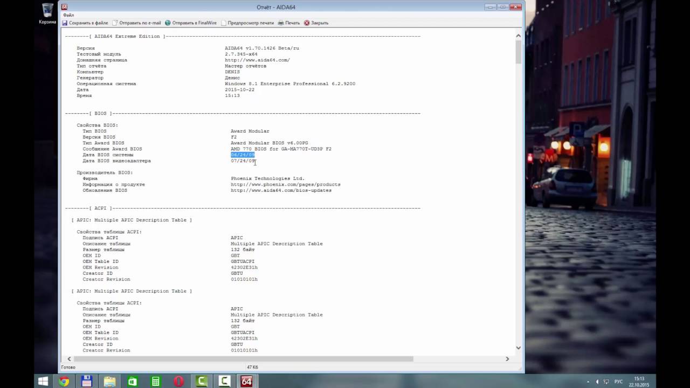
Task: Show hidden tray icons arrow
Action: click(x=588, y=382)
